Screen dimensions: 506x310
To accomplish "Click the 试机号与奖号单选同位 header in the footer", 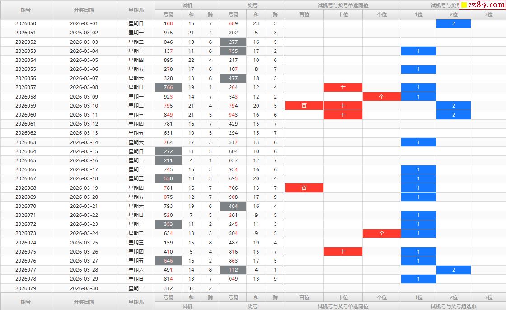I will pyautogui.click(x=343, y=306).
